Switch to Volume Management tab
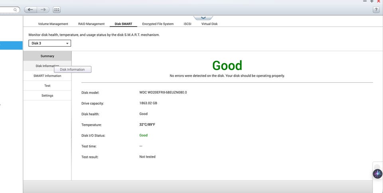 tap(53, 24)
